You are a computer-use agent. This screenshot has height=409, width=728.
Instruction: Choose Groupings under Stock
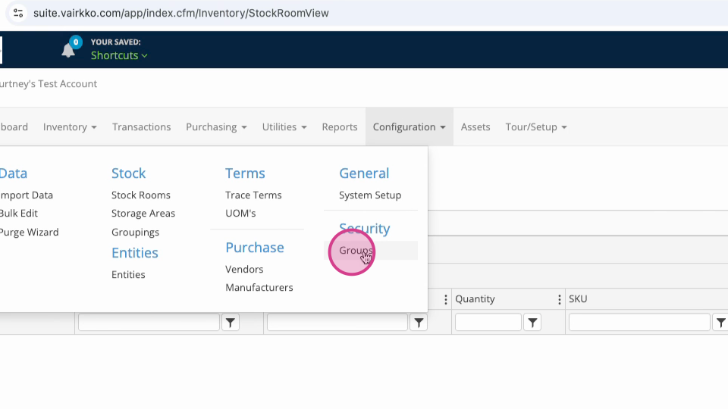tap(135, 233)
